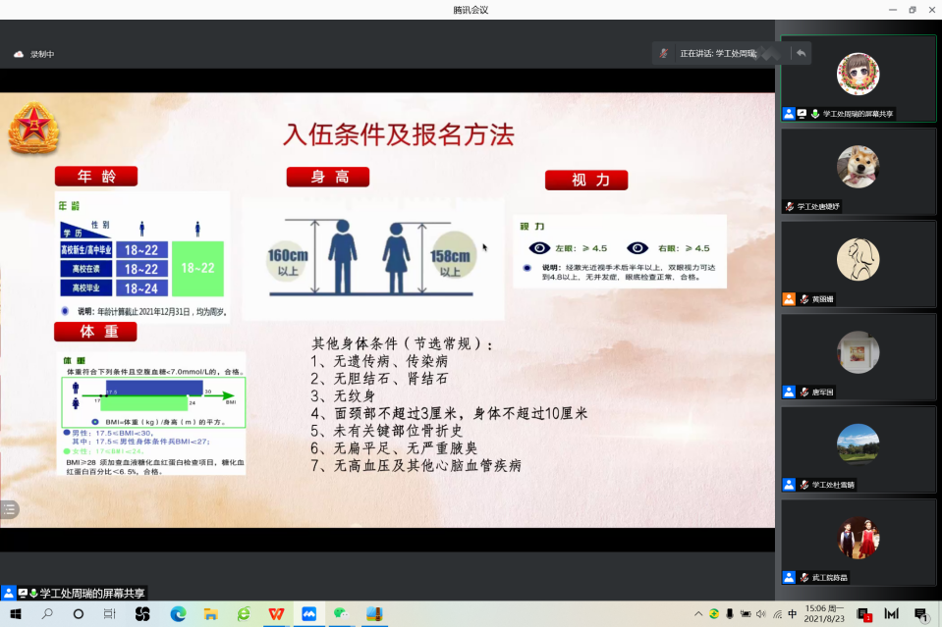
Task: Open Task View from the taskbar
Action: click(x=110, y=614)
